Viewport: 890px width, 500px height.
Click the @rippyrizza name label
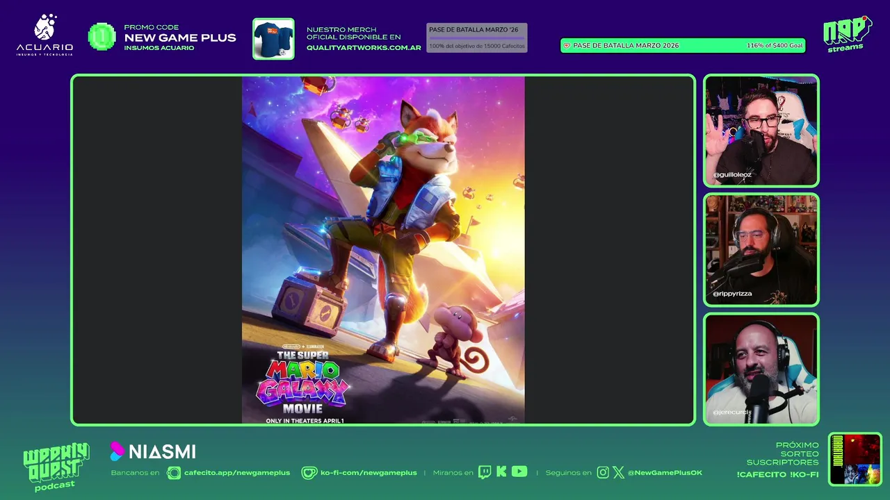point(732,294)
